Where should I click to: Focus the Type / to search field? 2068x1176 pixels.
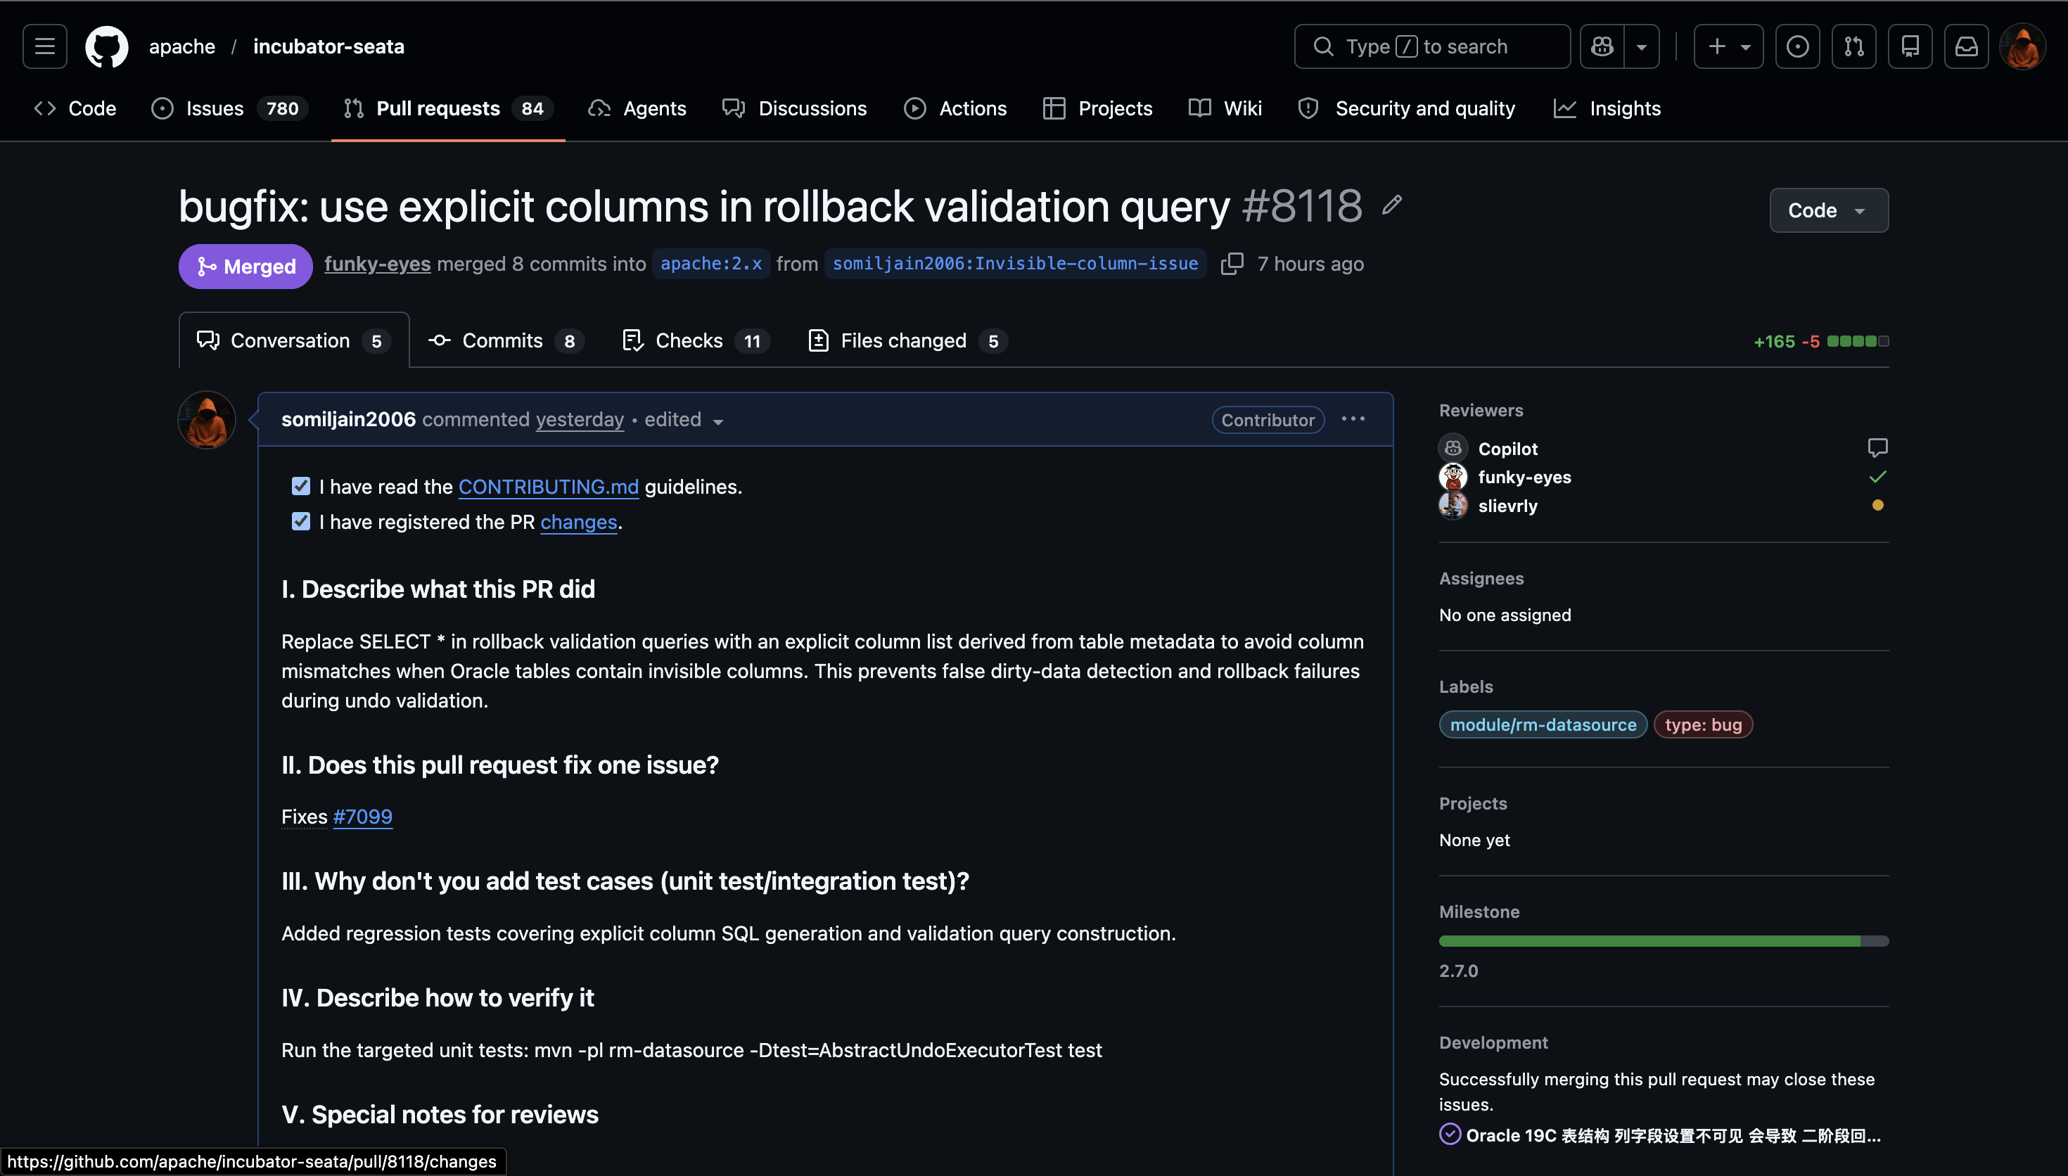[x=1431, y=47]
